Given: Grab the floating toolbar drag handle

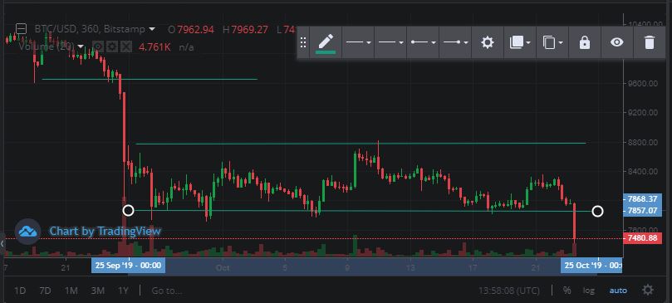Looking at the screenshot, I should [303, 42].
